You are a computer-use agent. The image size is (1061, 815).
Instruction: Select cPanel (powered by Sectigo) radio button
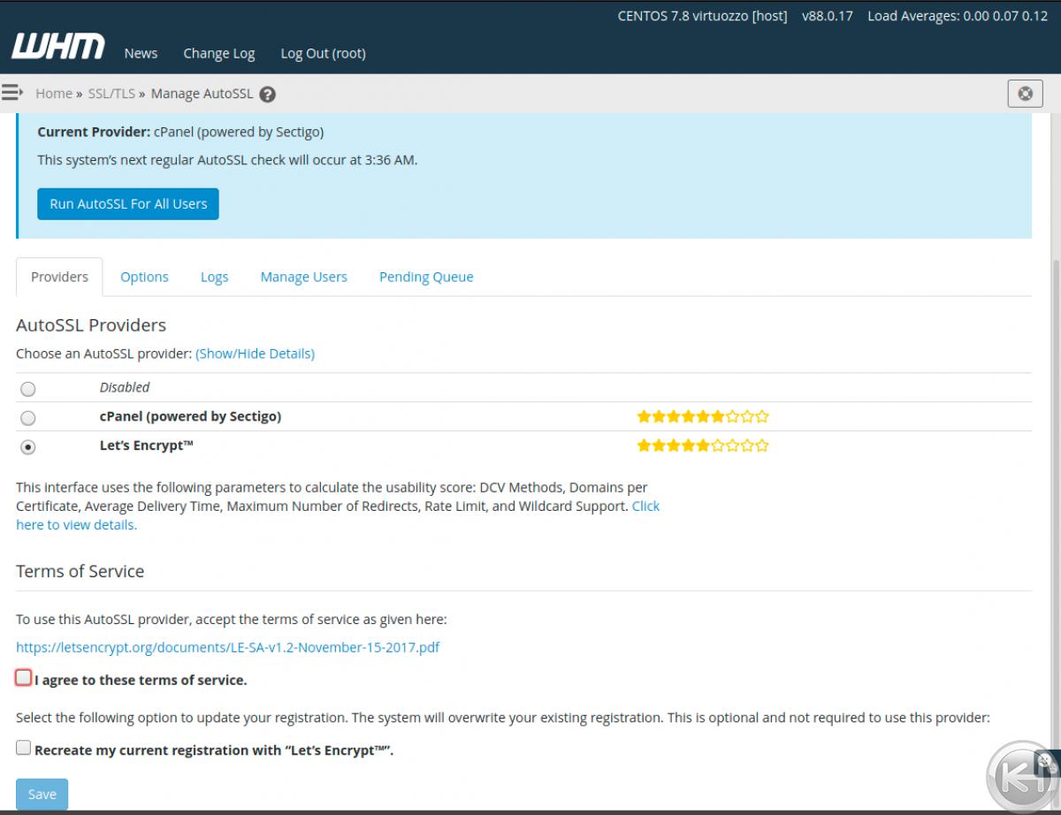[28, 418]
